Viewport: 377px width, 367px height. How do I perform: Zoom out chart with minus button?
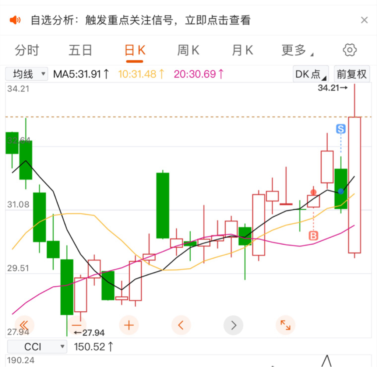coord(77,325)
